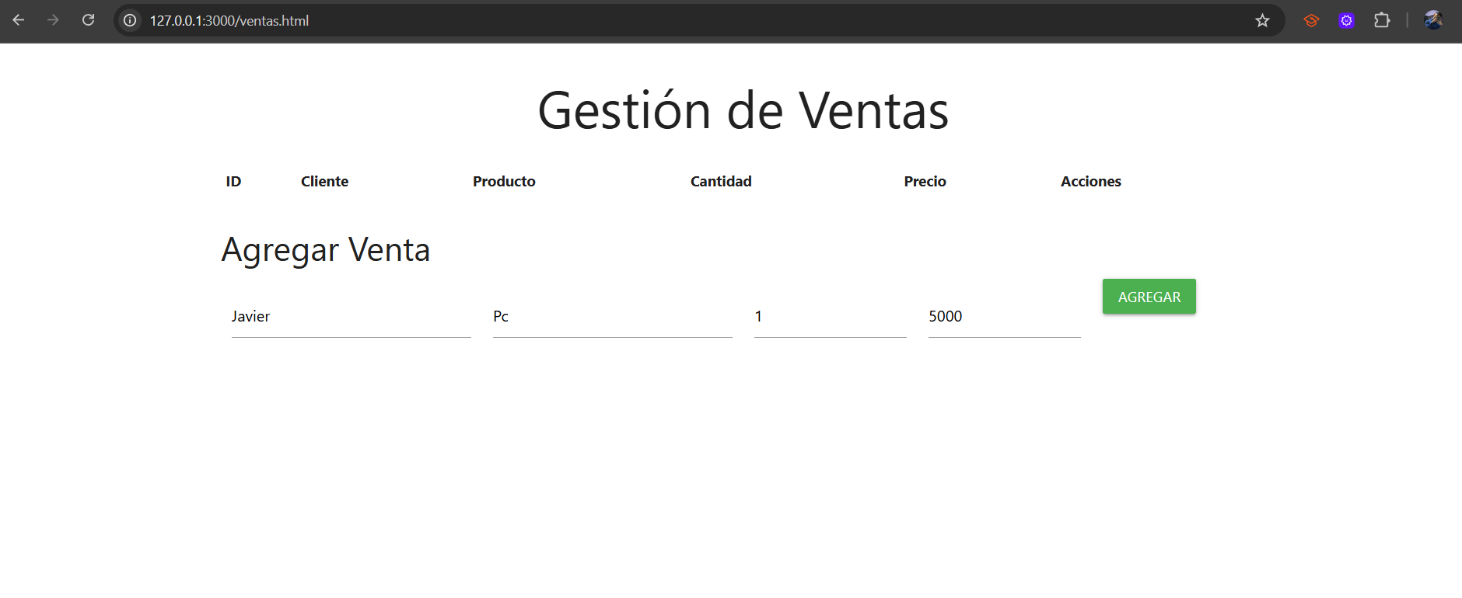1462x598 pixels.
Task: Focus the quantity field containing 1
Action: [831, 317]
